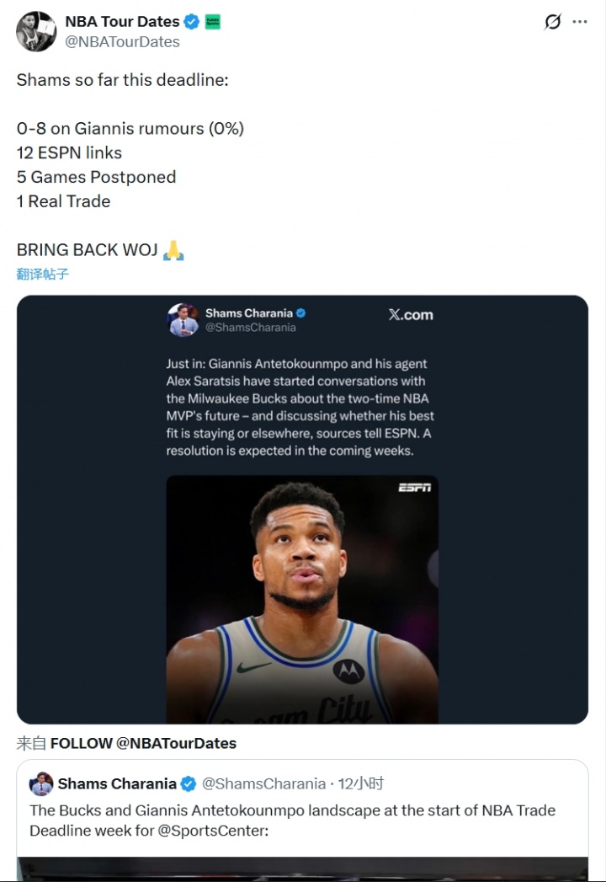Viewport: 606px width, 882px height.
Task: Click the Giannis photo in the embedded image
Action: 302,598
